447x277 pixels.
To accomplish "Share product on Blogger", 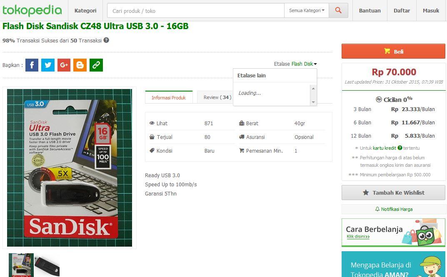I will pos(80,65).
